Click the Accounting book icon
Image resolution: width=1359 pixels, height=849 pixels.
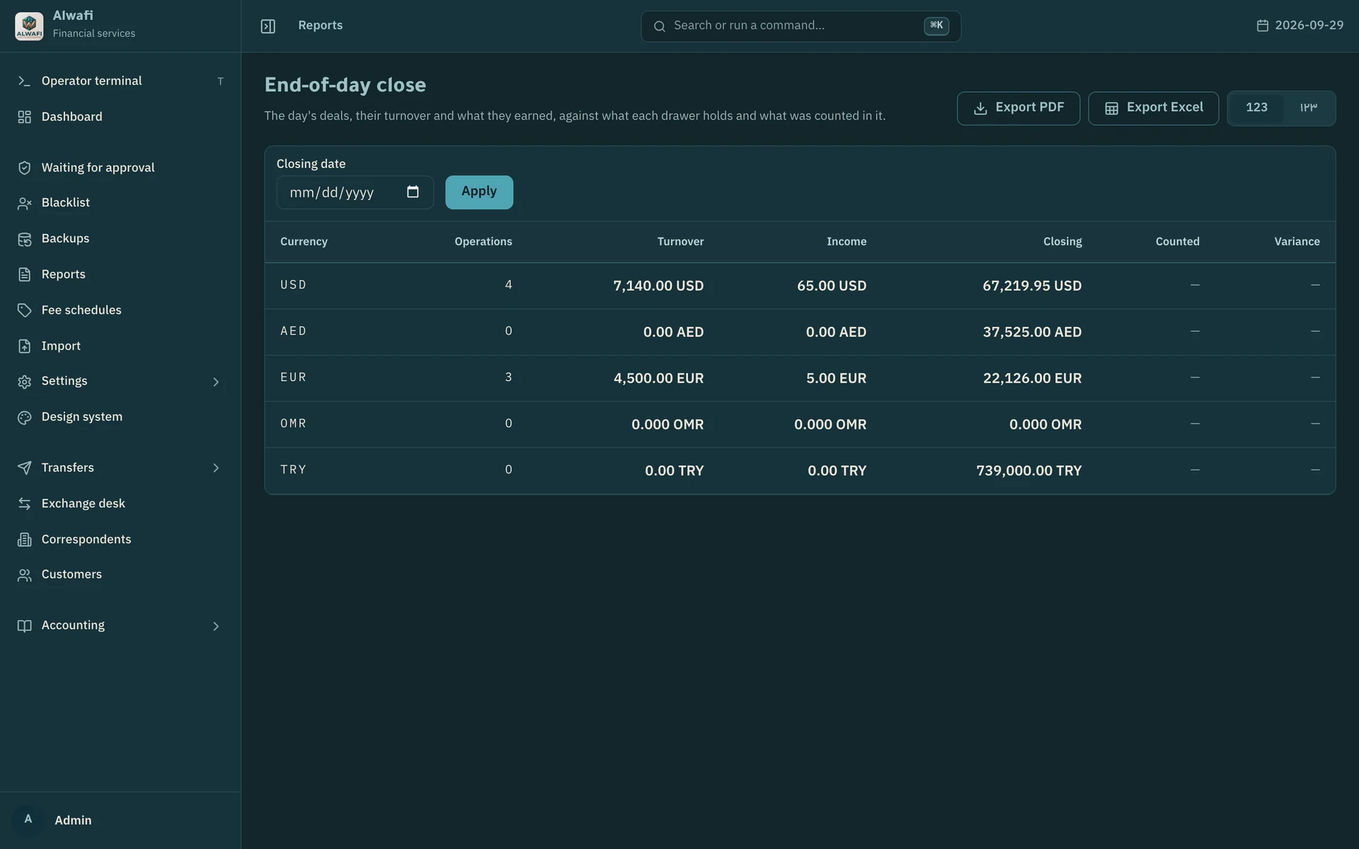(24, 626)
